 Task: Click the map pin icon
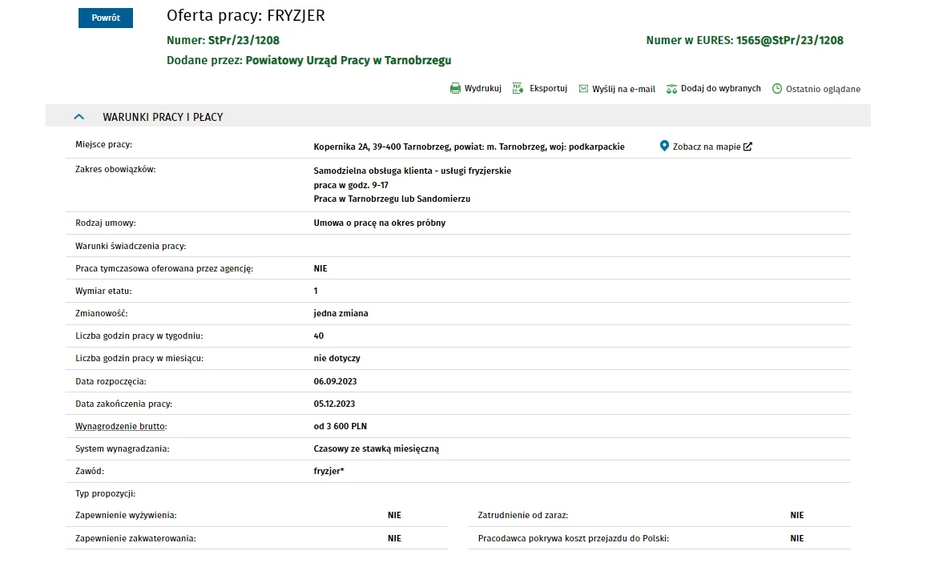tap(664, 146)
